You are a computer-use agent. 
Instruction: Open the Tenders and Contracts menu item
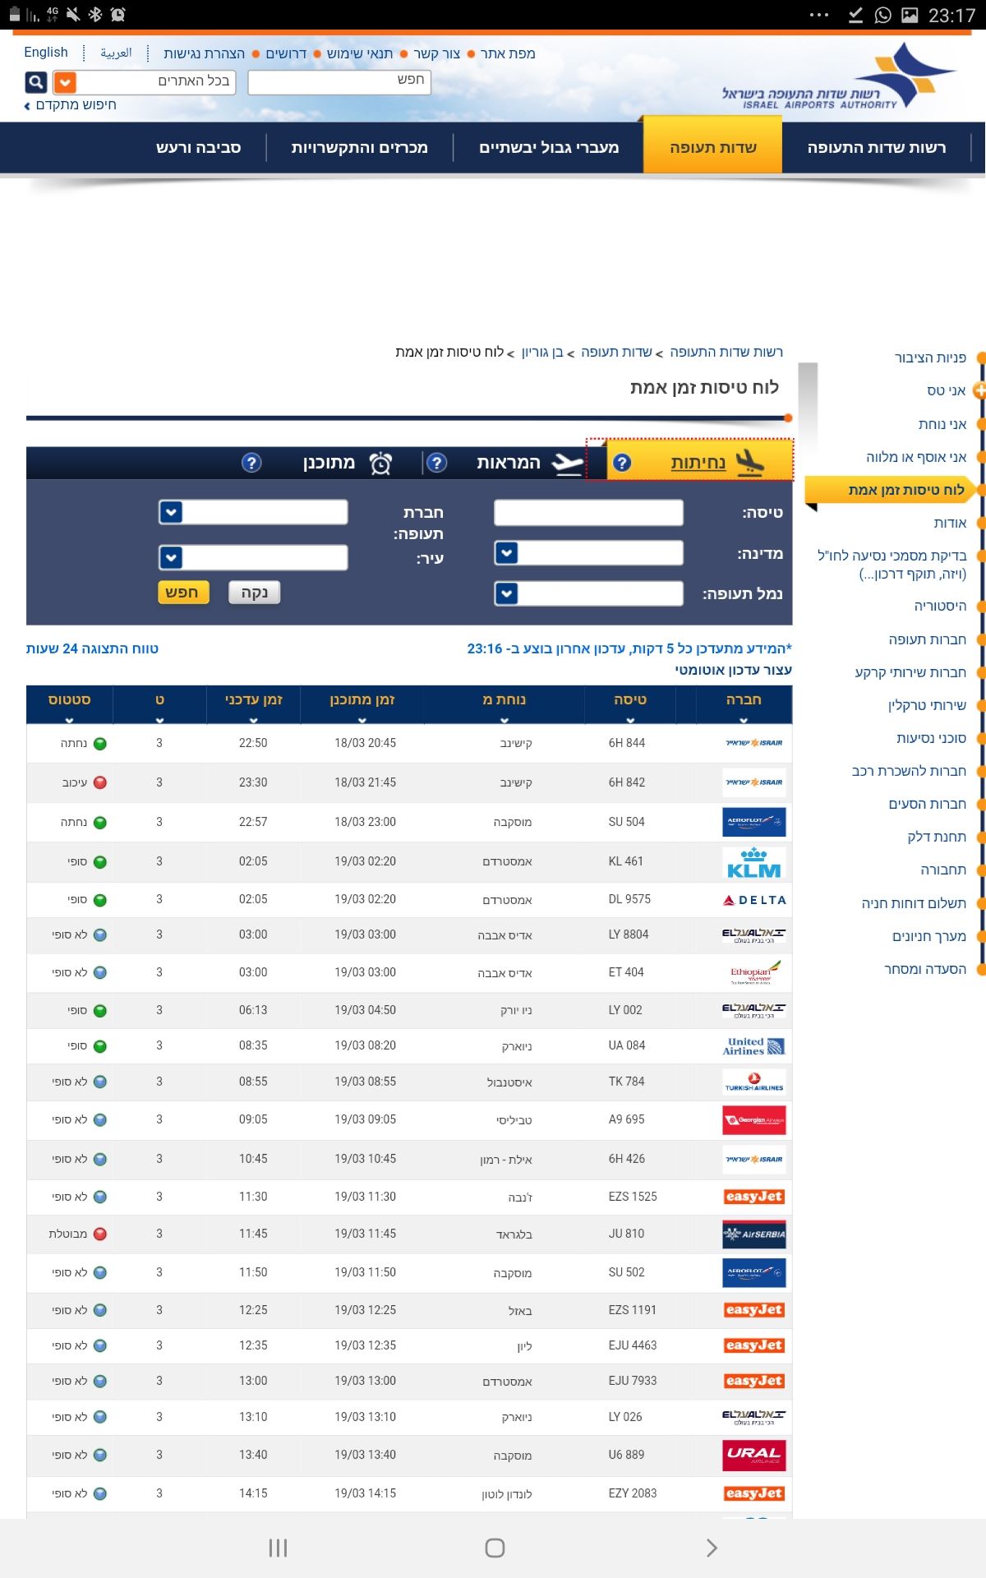[359, 147]
